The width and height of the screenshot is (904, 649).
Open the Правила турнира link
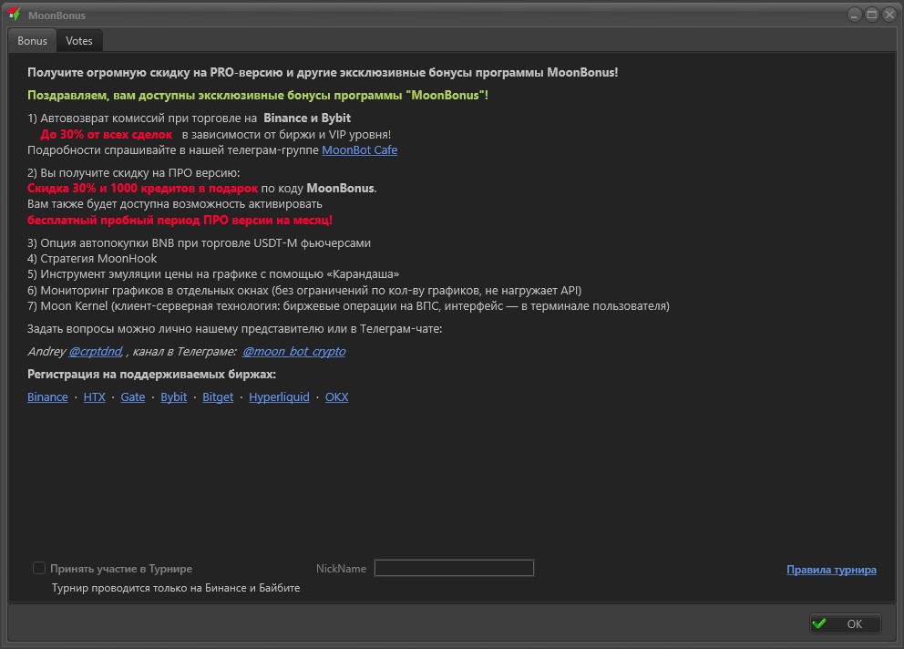coord(831,570)
